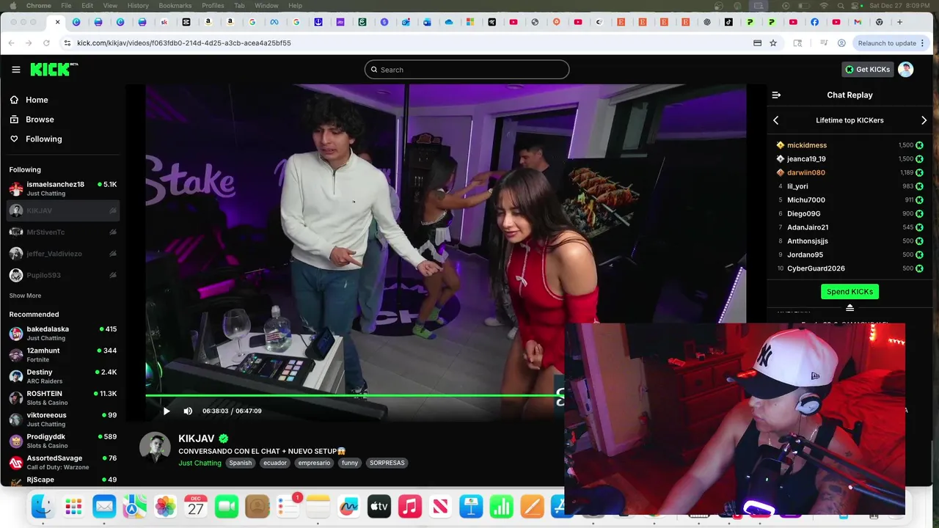Open Wi-Fi status in menu bar

coord(824,6)
